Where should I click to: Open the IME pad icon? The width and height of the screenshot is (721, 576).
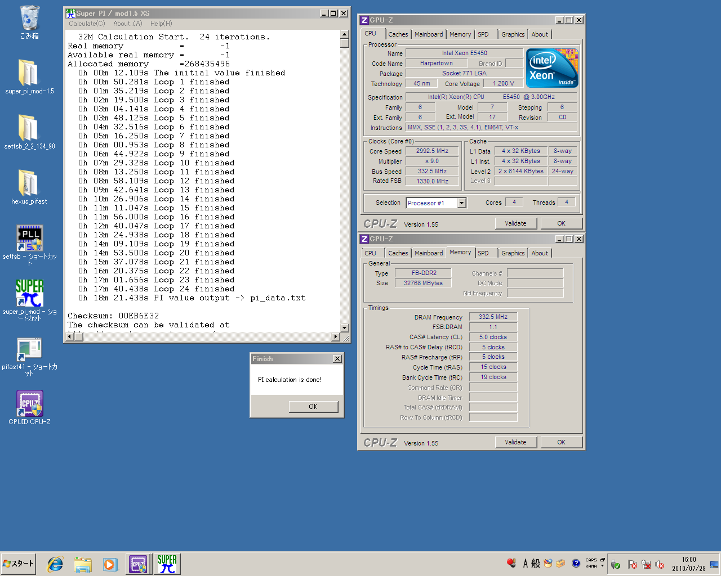pos(548,563)
